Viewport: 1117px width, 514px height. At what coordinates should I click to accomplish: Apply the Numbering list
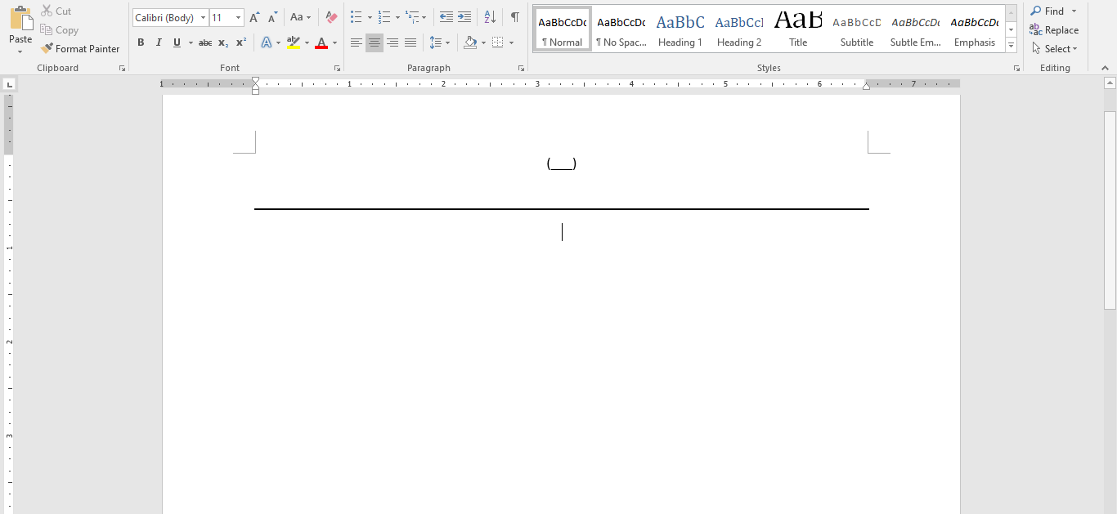pos(384,17)
